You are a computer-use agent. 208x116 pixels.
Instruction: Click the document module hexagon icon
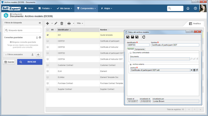(6, 15)
